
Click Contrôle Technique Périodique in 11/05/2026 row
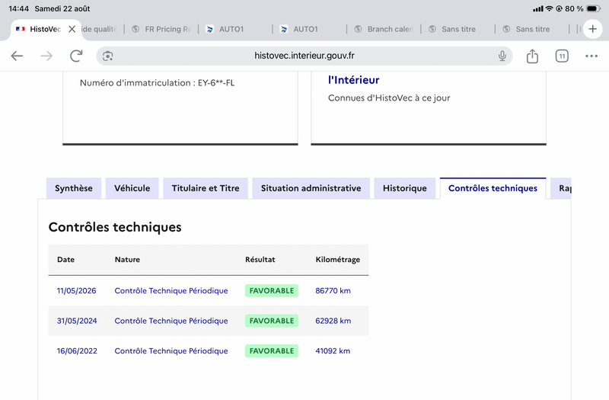pyautogui.click(x=171, y=291)
